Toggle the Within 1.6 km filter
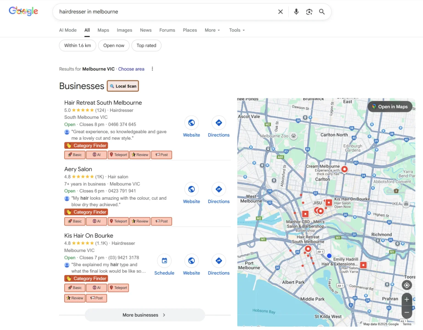This screenshot has width=423, height=330. click(78, 46)
